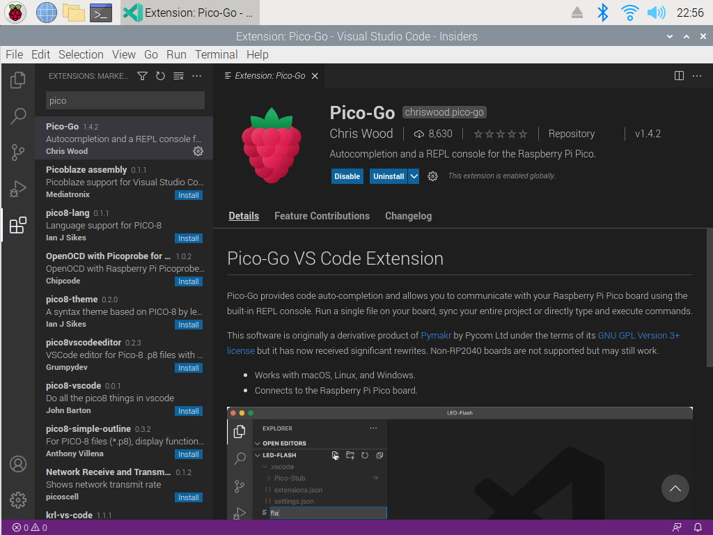The image size is (713, 535).
Task: Install Network Receive and Transmit extension
Action: [188, 497]
